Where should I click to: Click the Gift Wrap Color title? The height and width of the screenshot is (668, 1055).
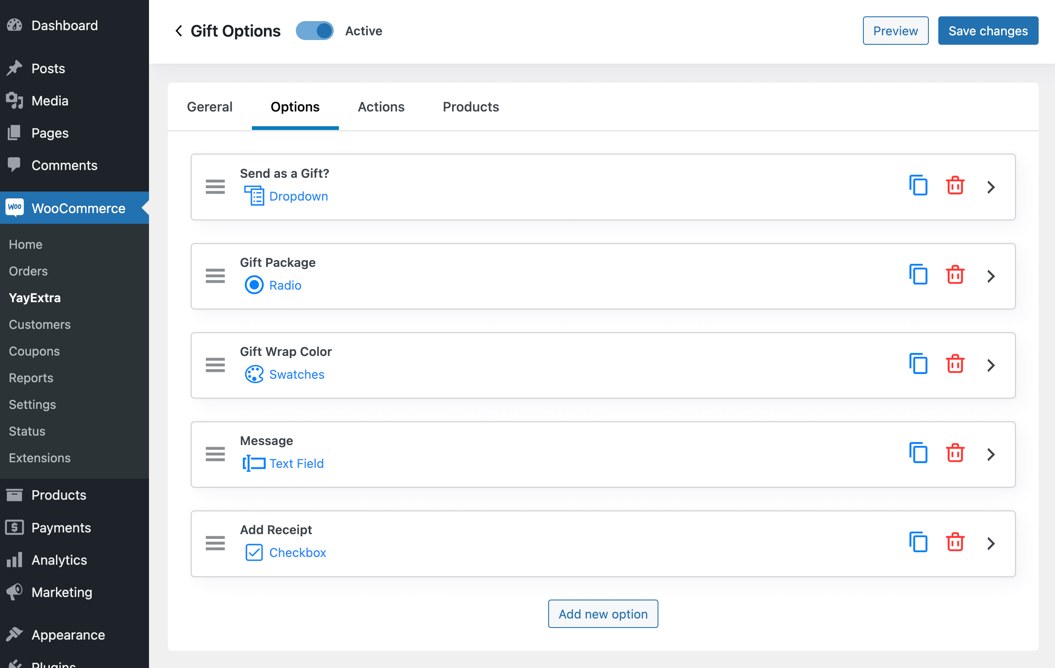pyautogui.click(x=285, y=352)
